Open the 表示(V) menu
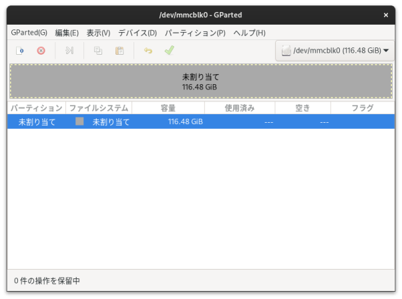Viewport: 402px width, 299px height. pos(98,33)
